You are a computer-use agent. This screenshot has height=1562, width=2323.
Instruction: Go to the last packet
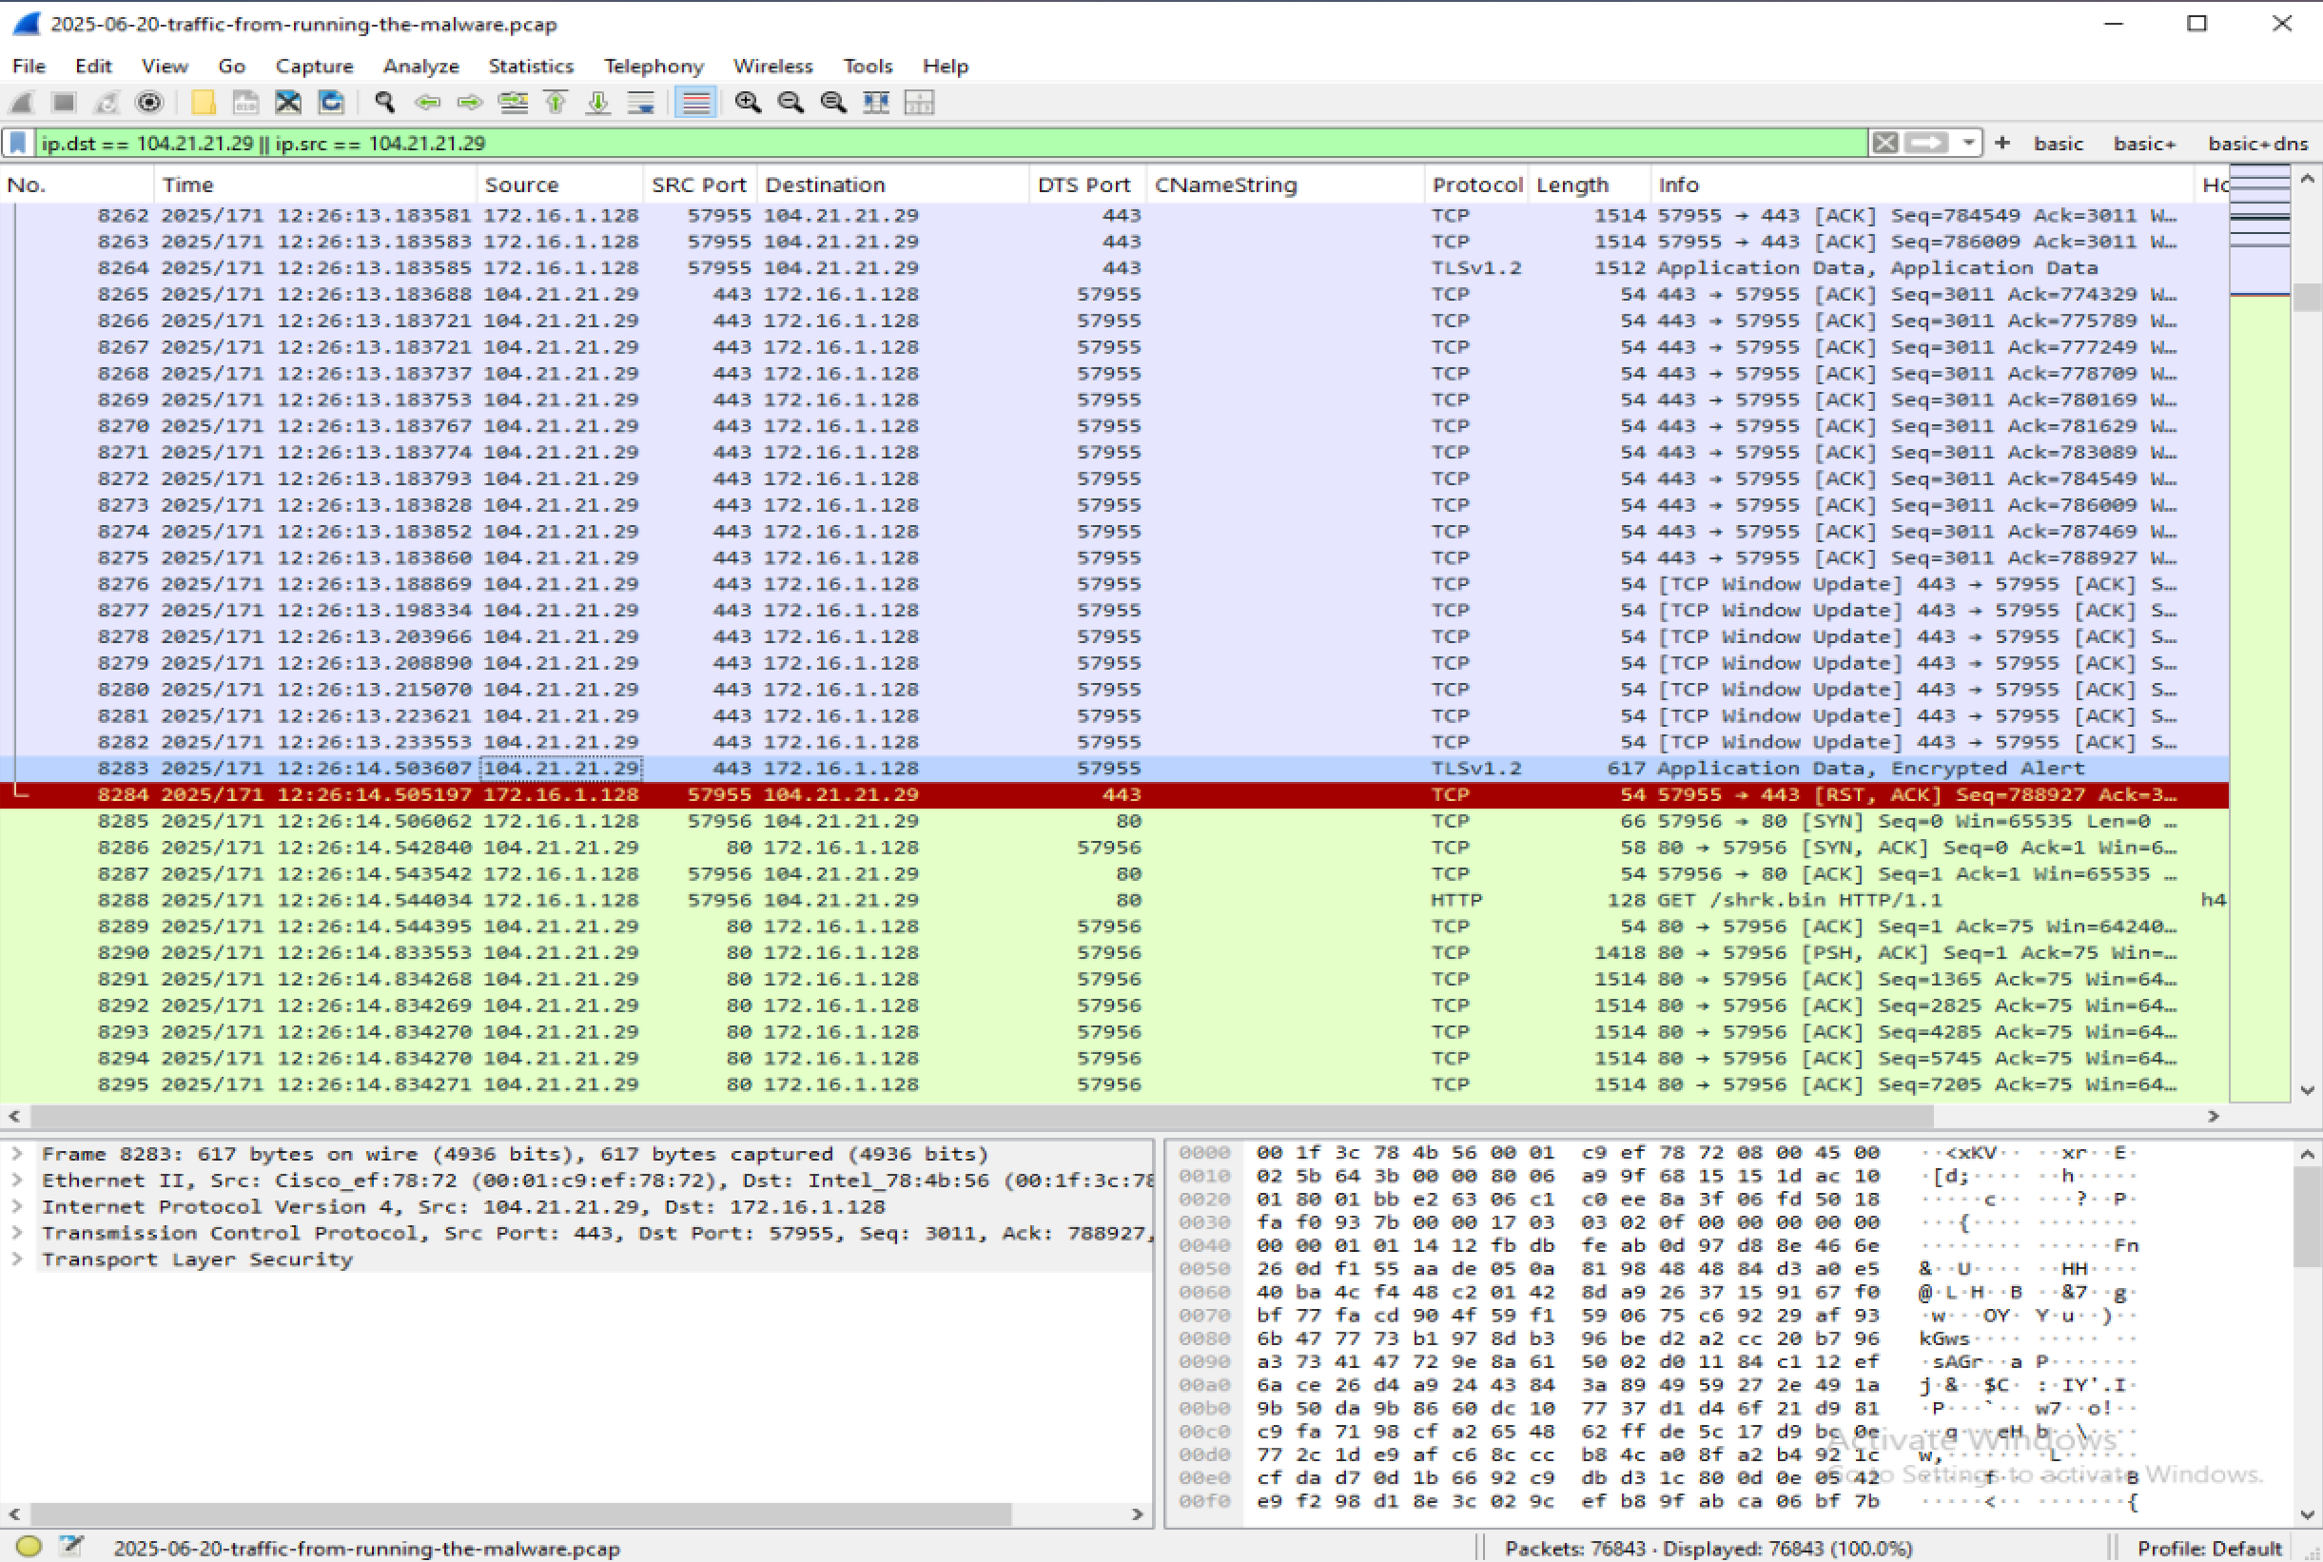pyautogui.click(x=596, y=102)
